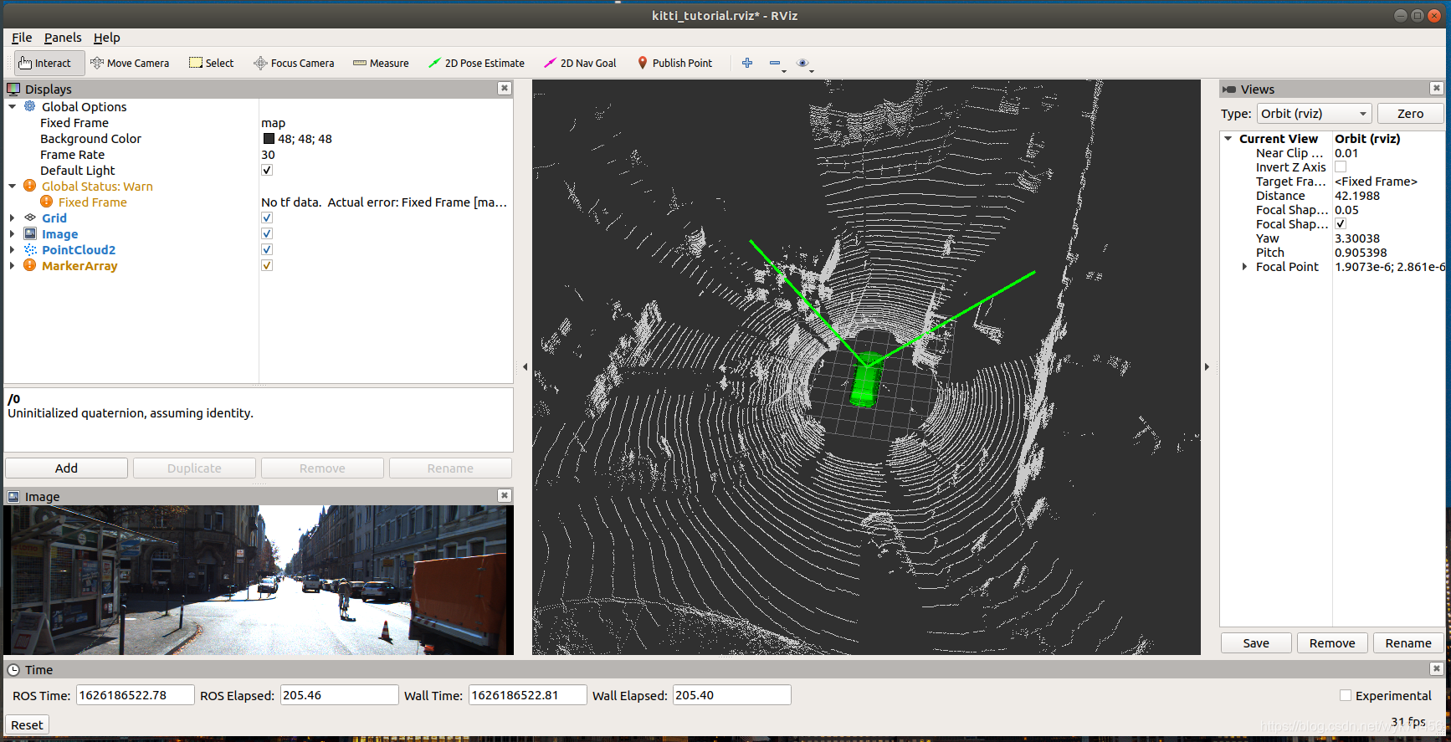
Task: Click the Wall Elapsed field
Action: click(731, 695)
